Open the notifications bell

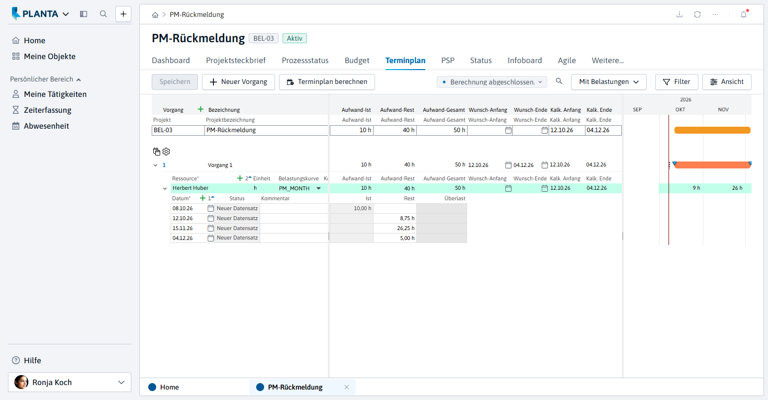pos(744,14)
